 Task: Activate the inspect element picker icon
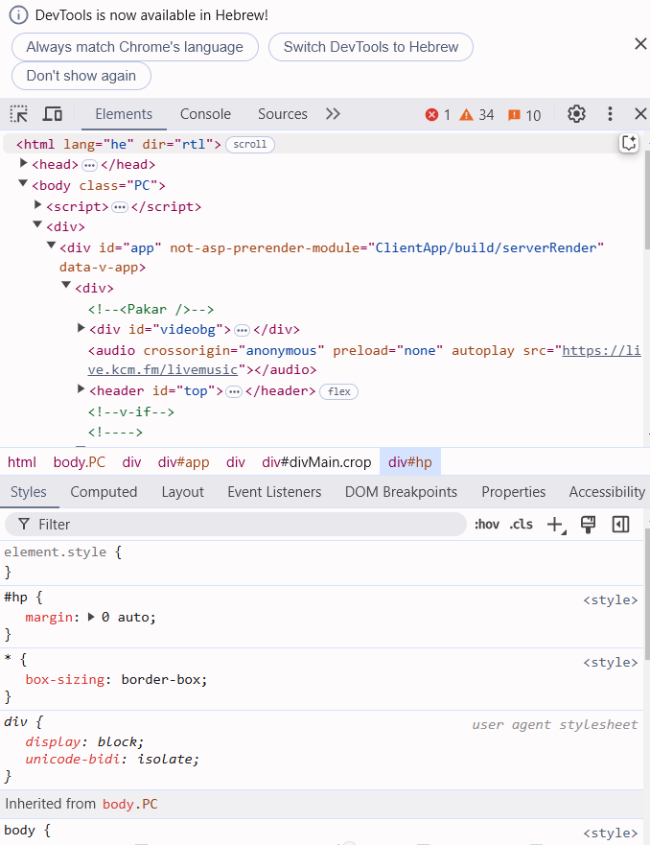19,114
